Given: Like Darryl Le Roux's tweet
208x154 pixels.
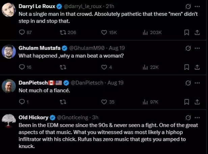Looking at the screenshot, I should pyautogui.click(x=104, y=32).
